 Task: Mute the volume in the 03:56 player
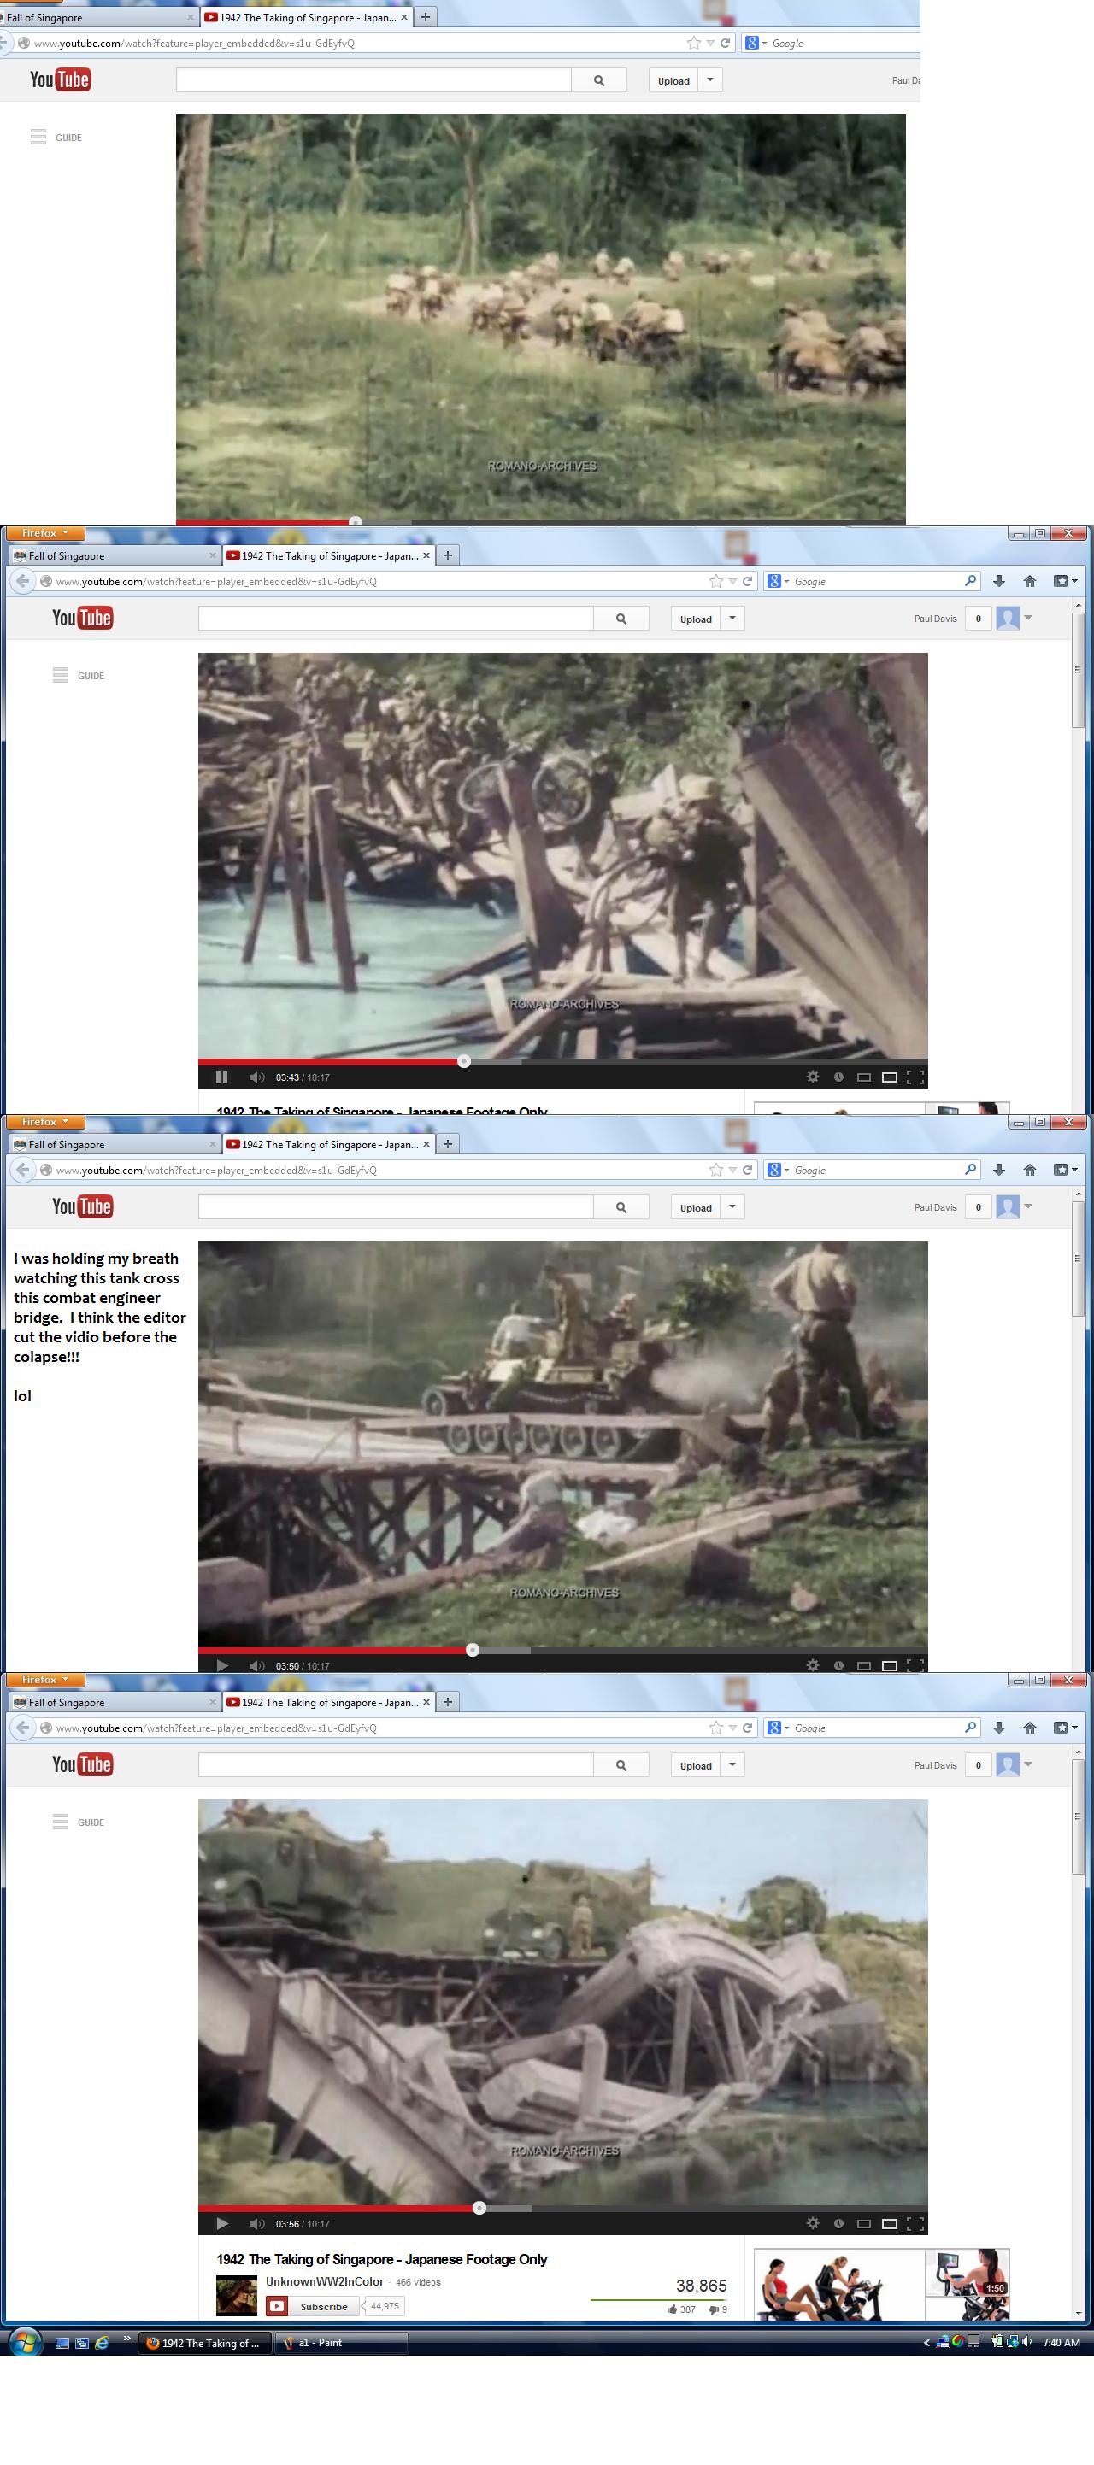(x=256, y=2224)
